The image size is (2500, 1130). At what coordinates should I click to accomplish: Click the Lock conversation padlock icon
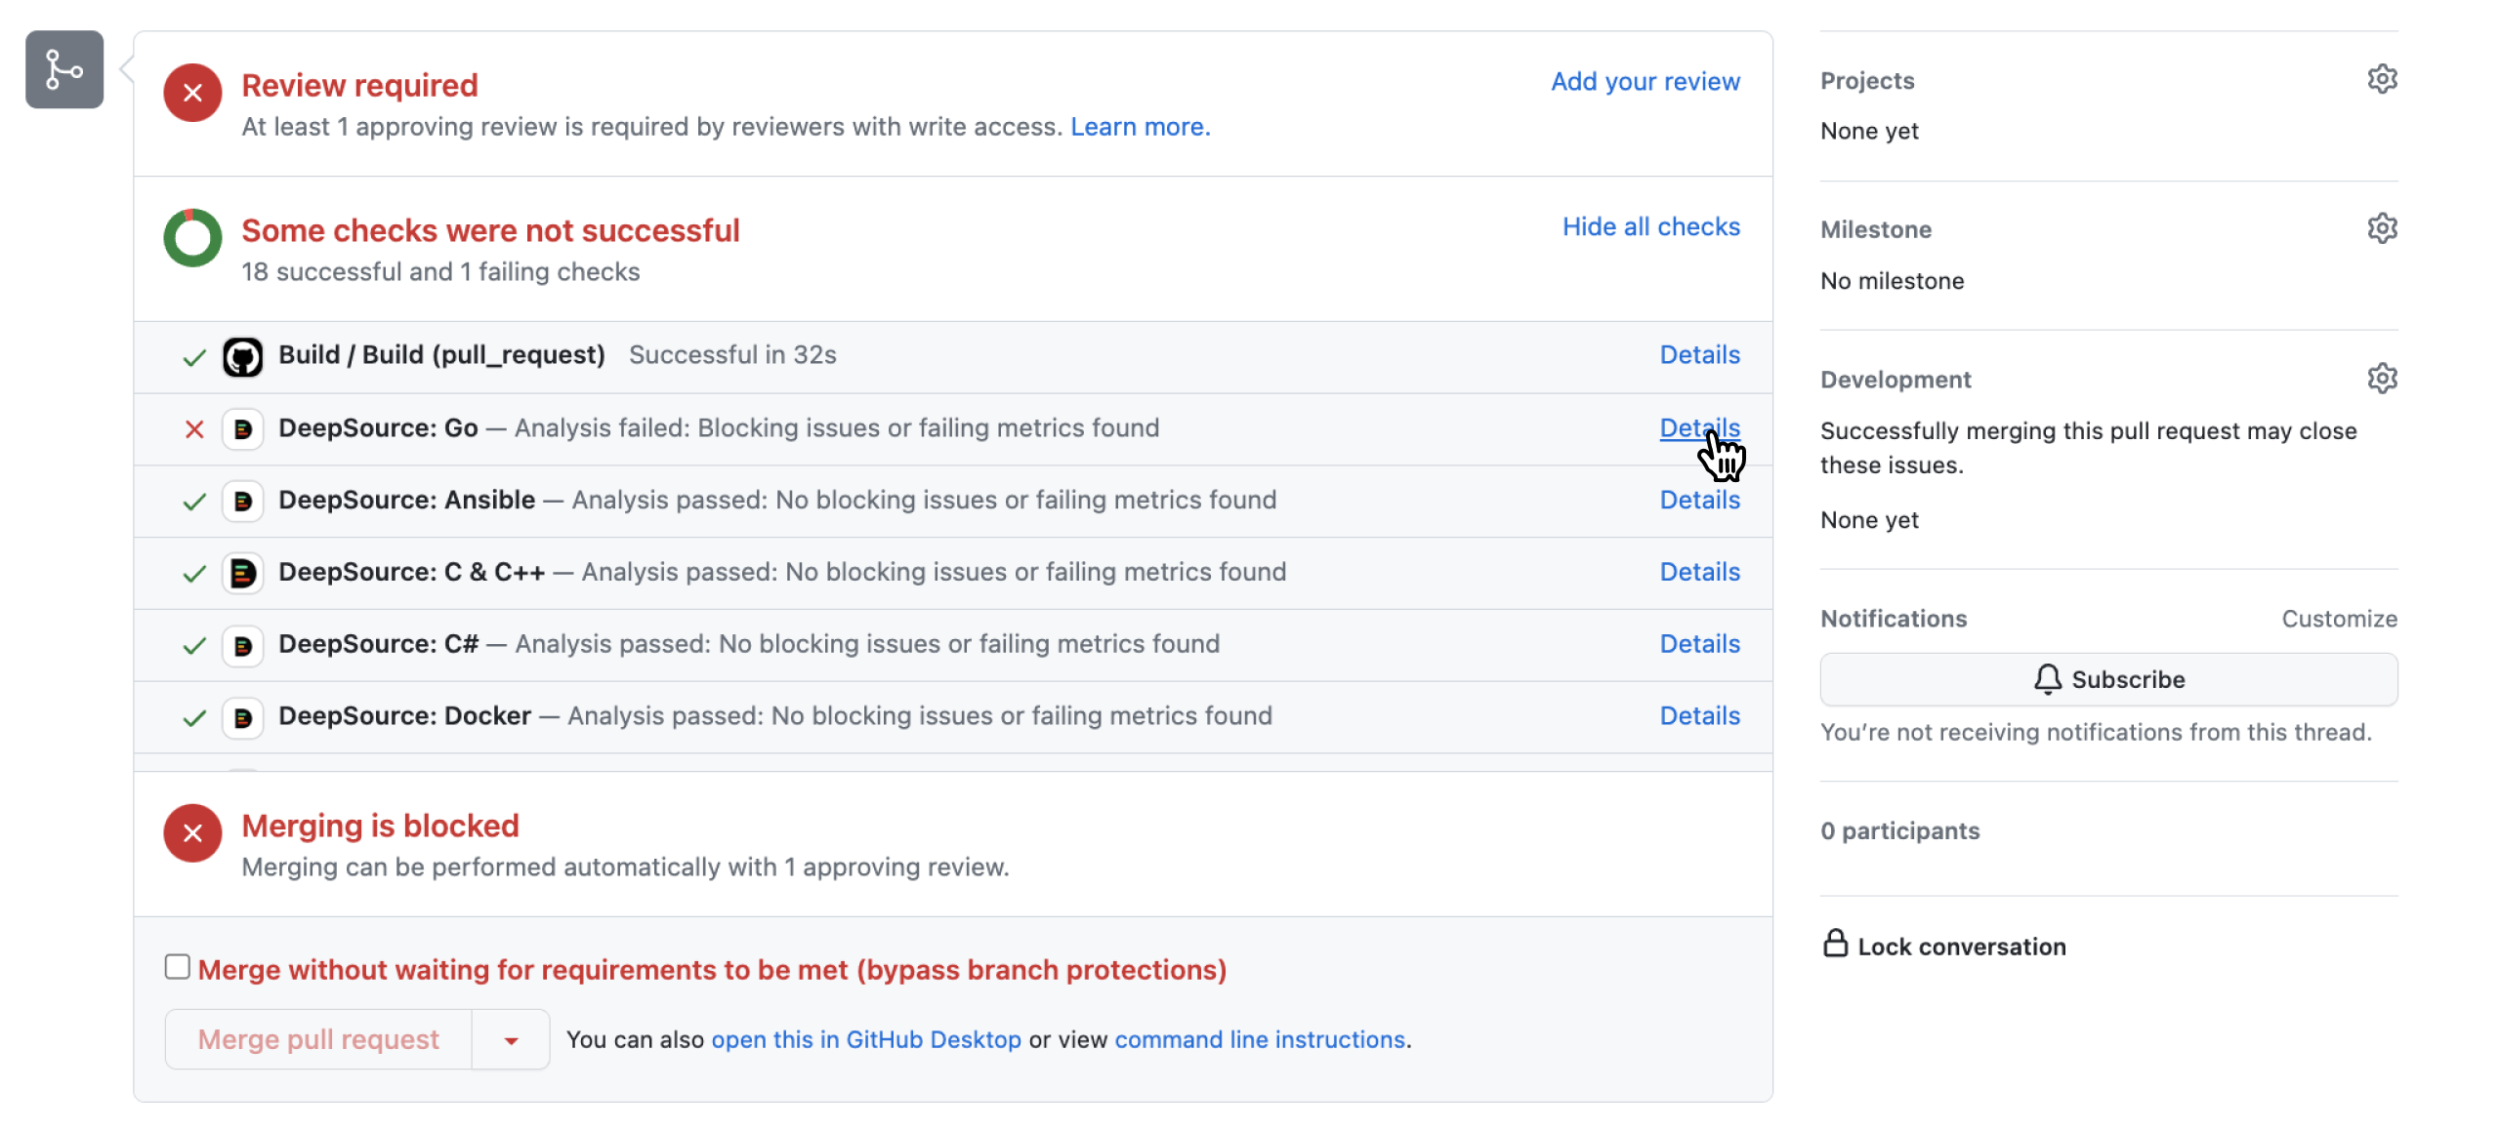[x=1835, y=944]
